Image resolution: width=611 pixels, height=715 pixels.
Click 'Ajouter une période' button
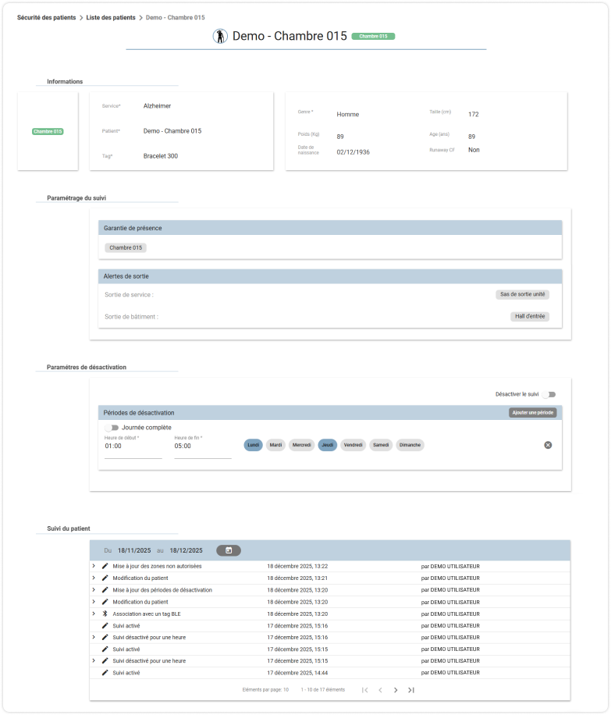[532, 413]
